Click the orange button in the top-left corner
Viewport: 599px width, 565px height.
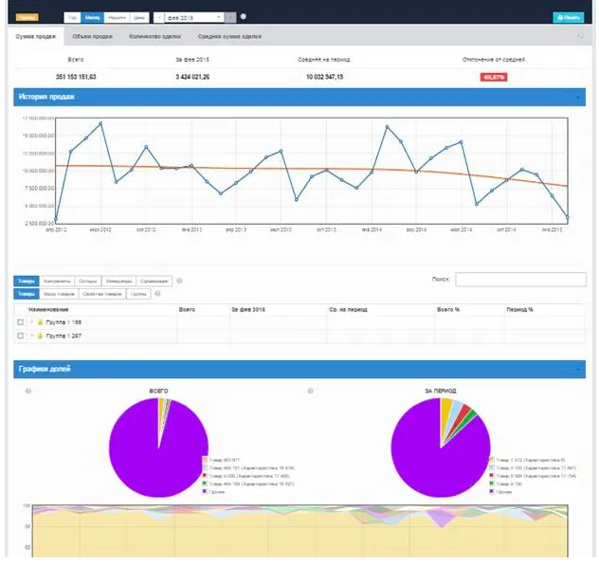pos(27,17)
